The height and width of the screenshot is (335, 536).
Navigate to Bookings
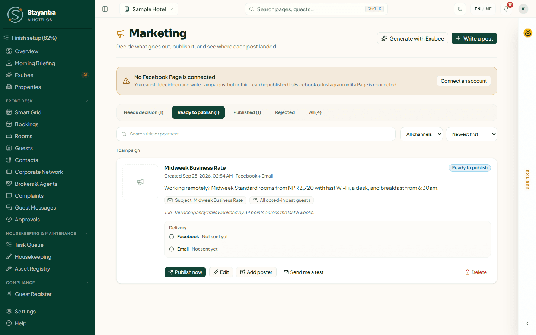[x=47, y=124]
